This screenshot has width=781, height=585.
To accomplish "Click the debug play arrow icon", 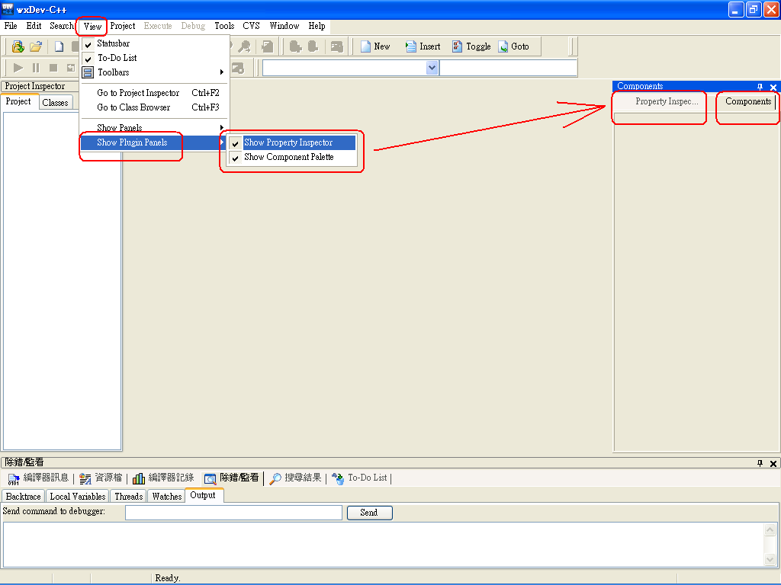I will (18, 68).
